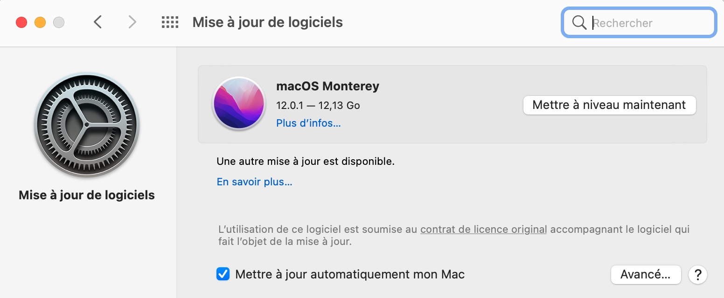Click the back navigation chevron
Screen dimensions: 724x298
point(97,22)
